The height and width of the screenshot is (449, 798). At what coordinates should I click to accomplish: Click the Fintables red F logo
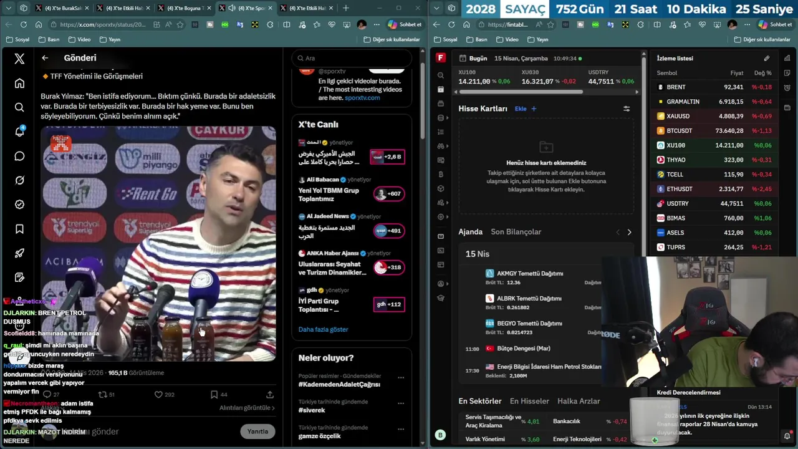point(441,58)
